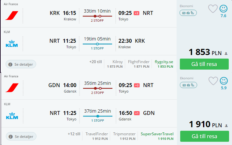This screenshot has height=145, width=232.
Task: Choose the FlightFinder 1 871 PLN offer
Action: coord(138,64)
